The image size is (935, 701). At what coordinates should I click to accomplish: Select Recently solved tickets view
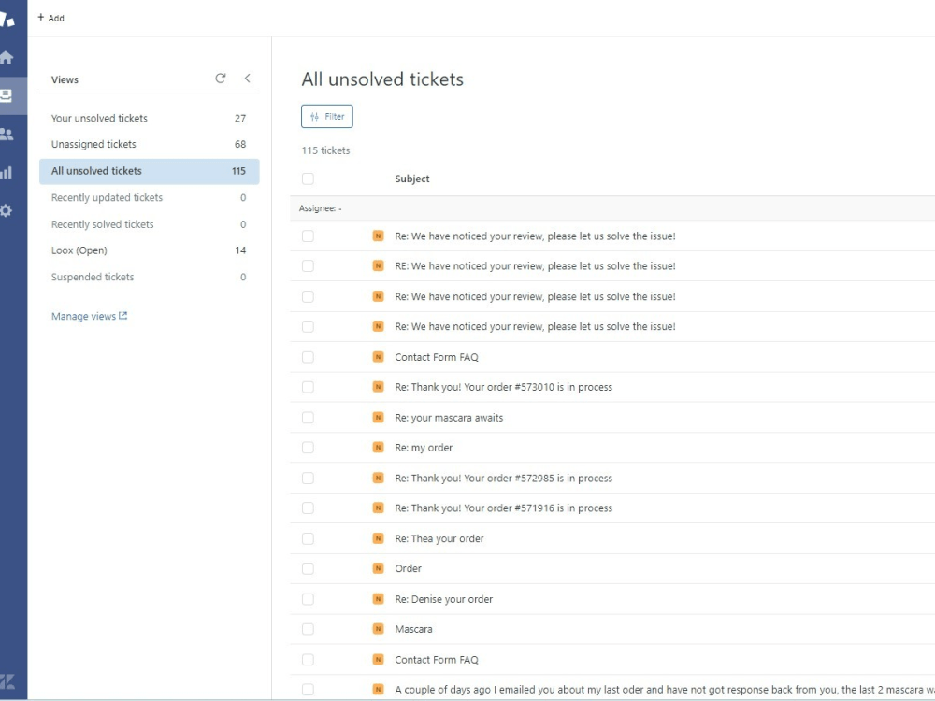pos(149,224)
